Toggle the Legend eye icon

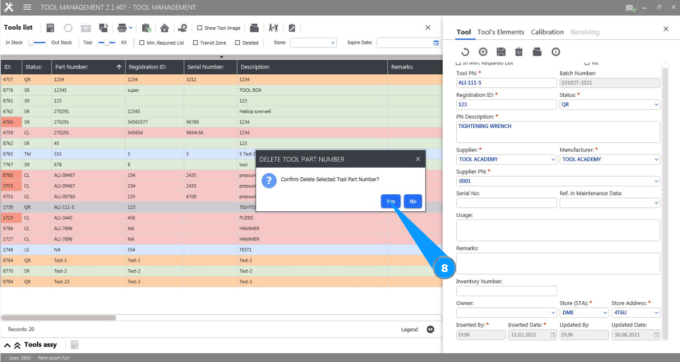click(x=430, y=329)
